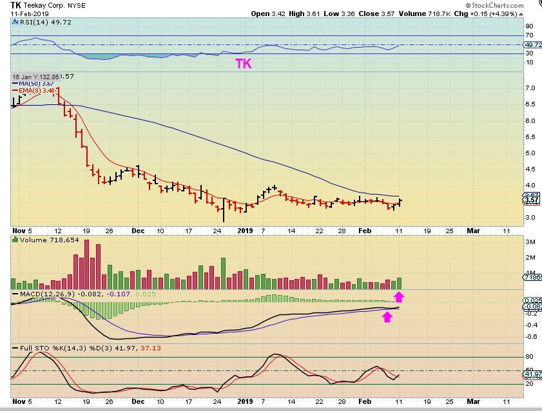The height and width of the screenshot is (411, 542).
Task: Click the Dec label on price panel date axis
Action: click(x=138, y=231)
